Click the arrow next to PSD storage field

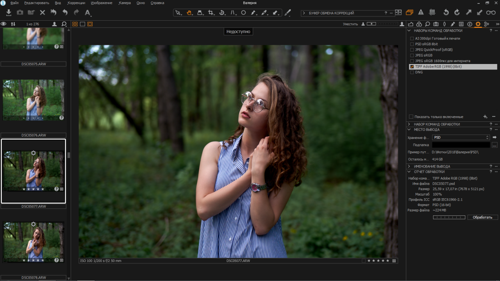pyautogui.click(x=495, y=137)
